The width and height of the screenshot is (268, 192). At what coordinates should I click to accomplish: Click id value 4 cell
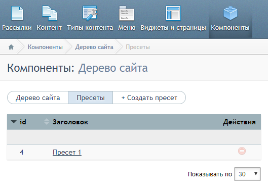click(x=22, y=152)
